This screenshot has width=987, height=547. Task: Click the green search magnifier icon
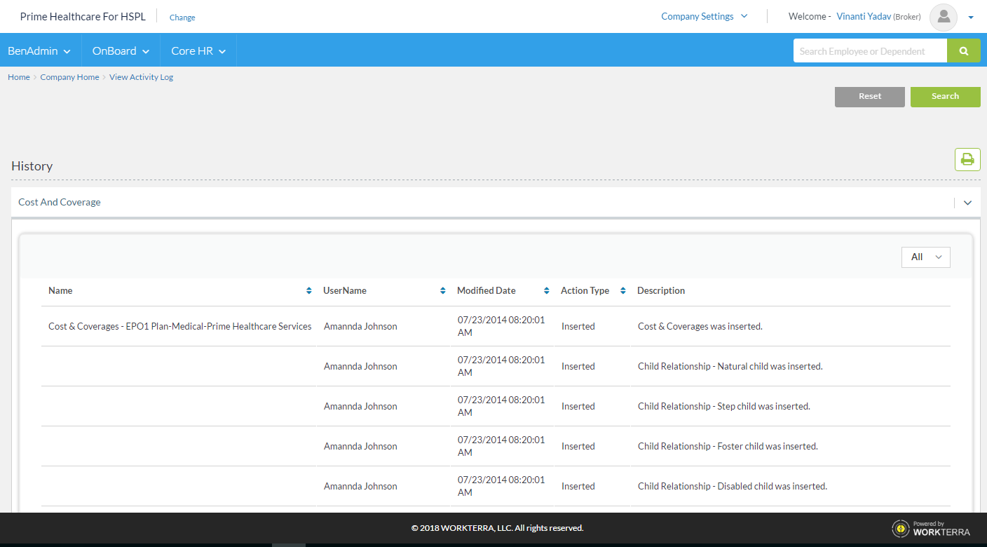[x=964, y=51]
